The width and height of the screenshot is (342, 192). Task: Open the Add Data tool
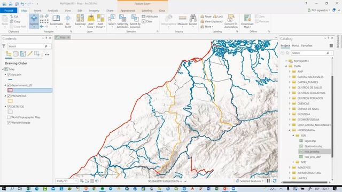tap(91, 21)
